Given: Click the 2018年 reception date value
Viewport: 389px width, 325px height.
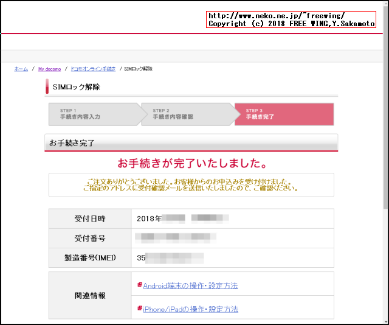Looking at the screenshot, I should 182,218.
